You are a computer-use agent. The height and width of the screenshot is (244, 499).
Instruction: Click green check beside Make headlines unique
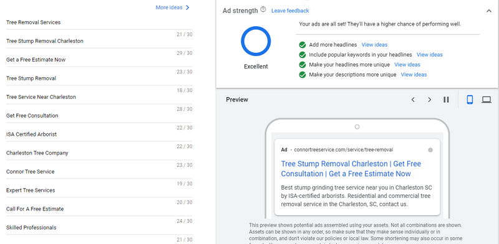coord(303,65)
